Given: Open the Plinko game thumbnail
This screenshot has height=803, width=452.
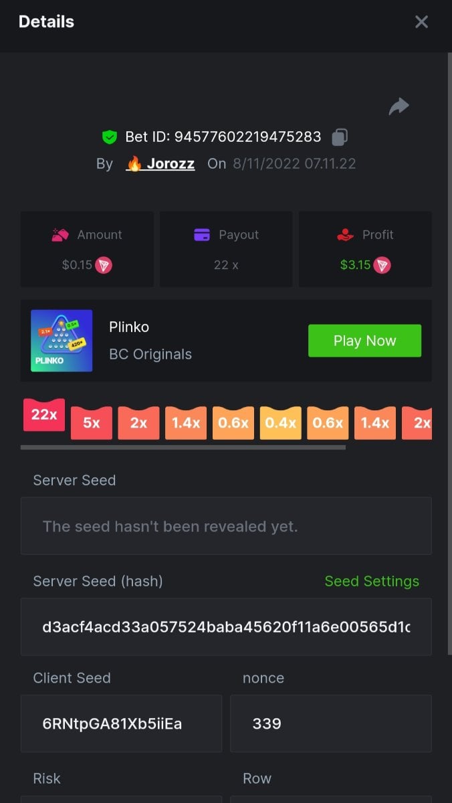Looking at the screenshot, I should tap(62, 341).
